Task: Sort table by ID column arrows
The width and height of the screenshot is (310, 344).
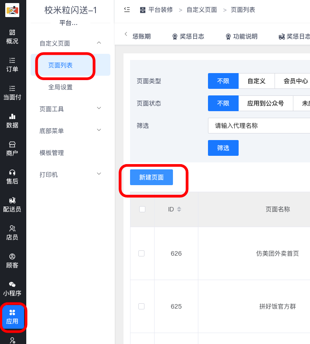Action: 179,209
